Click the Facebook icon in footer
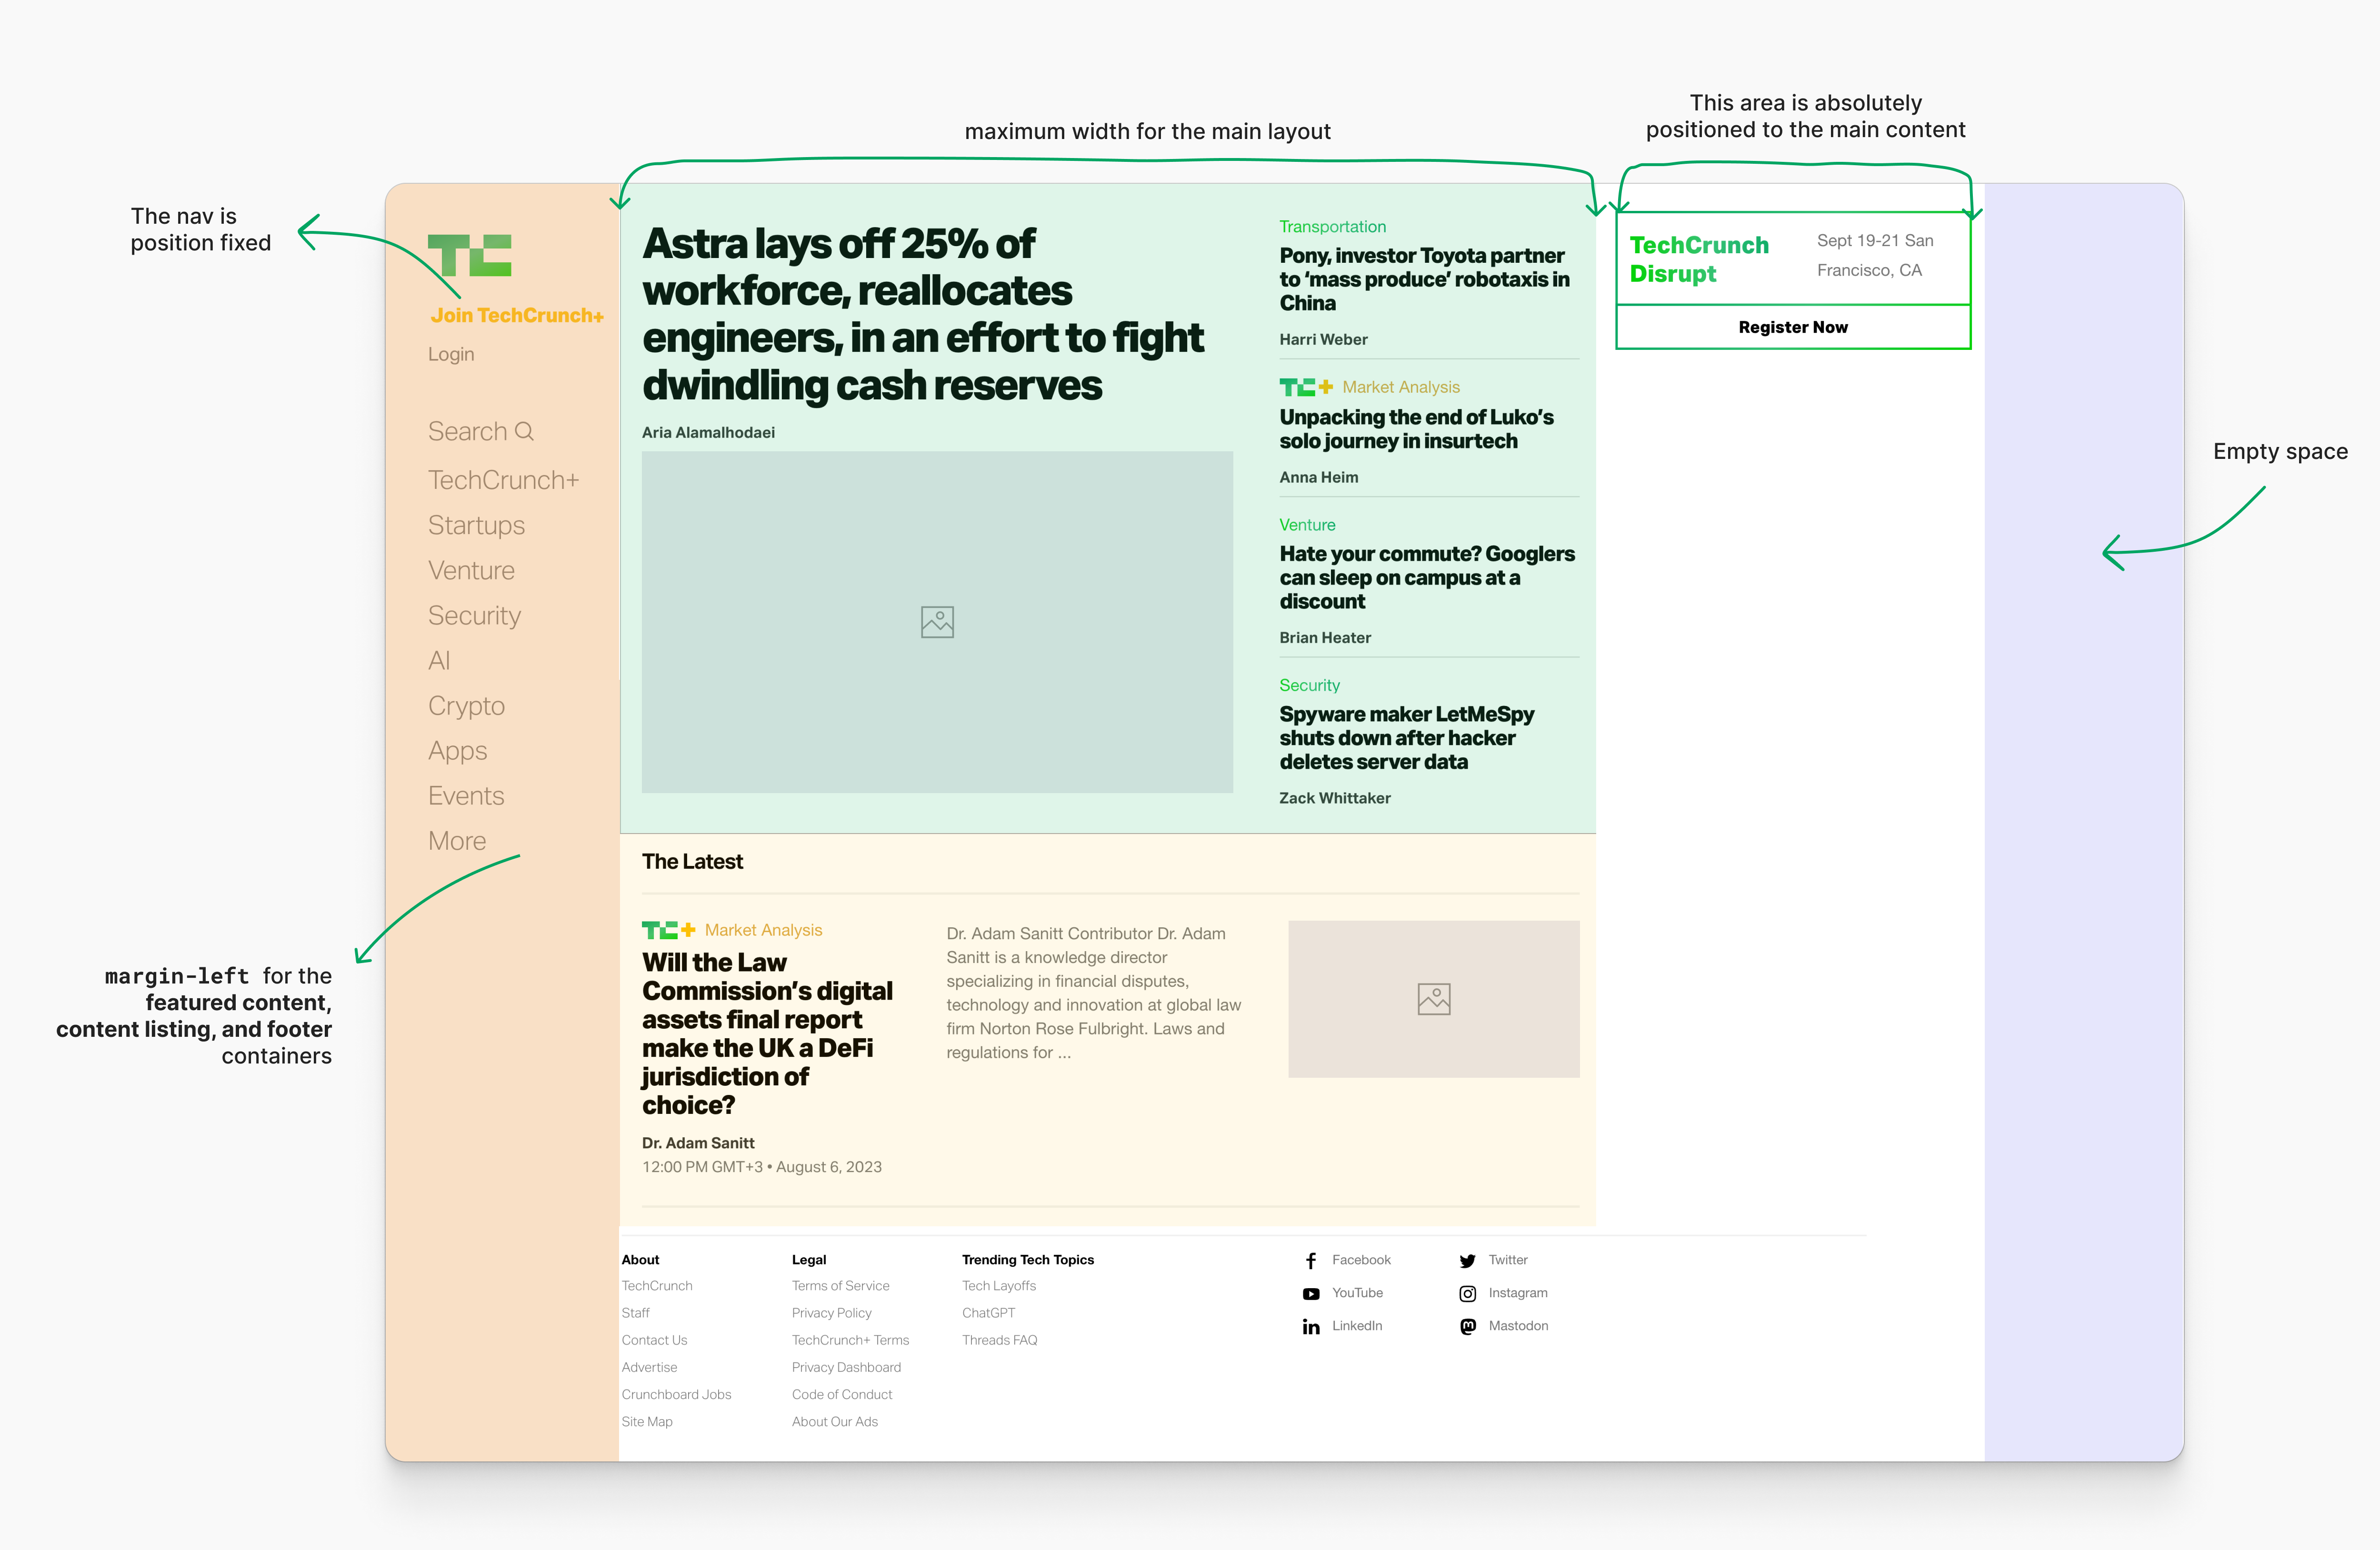The width and height of the screenshot is (2380, 1550). [1310, 1261]
